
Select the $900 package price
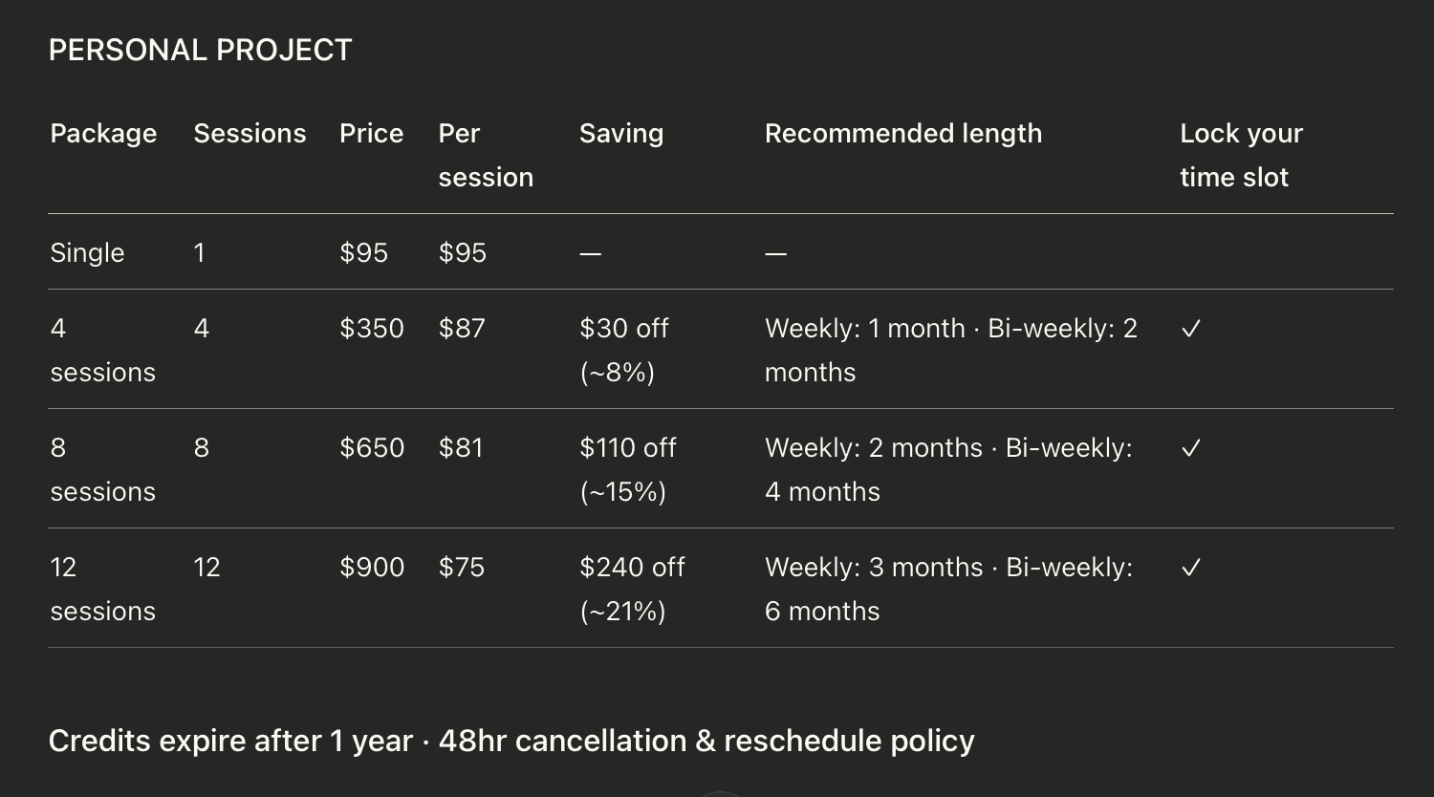[371, 568]
